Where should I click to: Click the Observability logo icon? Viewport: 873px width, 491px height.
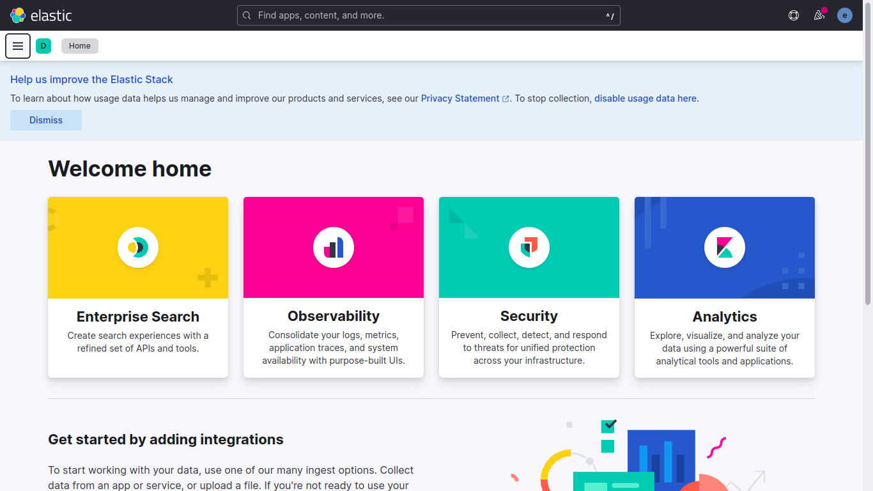tap(334, 247)
